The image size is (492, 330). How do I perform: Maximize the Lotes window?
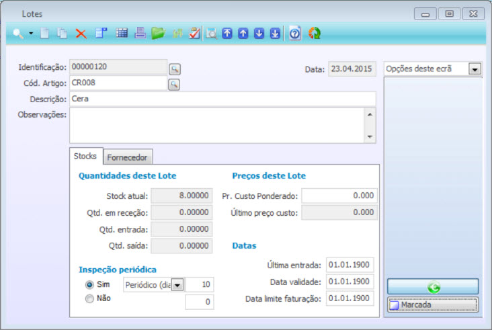tap(450, 14)
